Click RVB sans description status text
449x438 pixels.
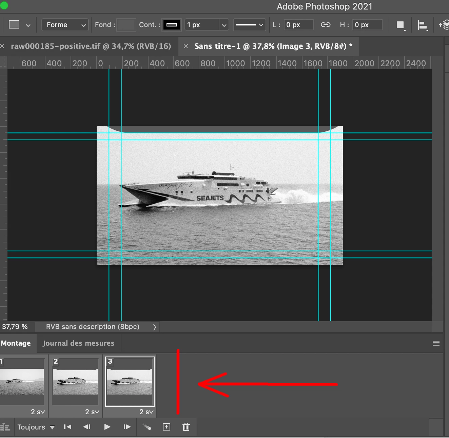[x=93, y=327]
